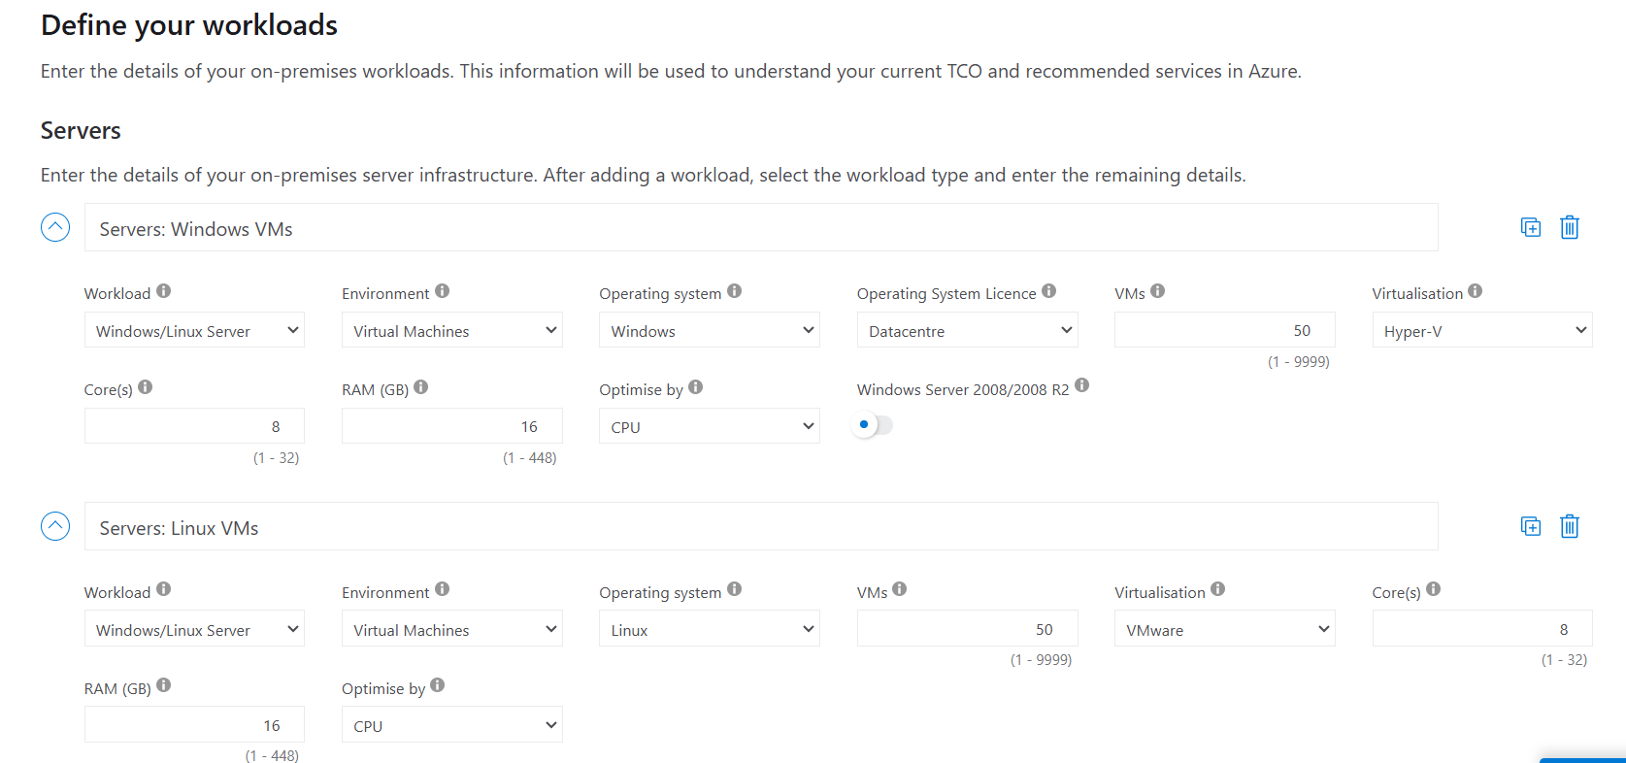Open the Linux Operating system dropdown
The image size is (1626, 763).
pyautogui.click(x=709, y=629)
